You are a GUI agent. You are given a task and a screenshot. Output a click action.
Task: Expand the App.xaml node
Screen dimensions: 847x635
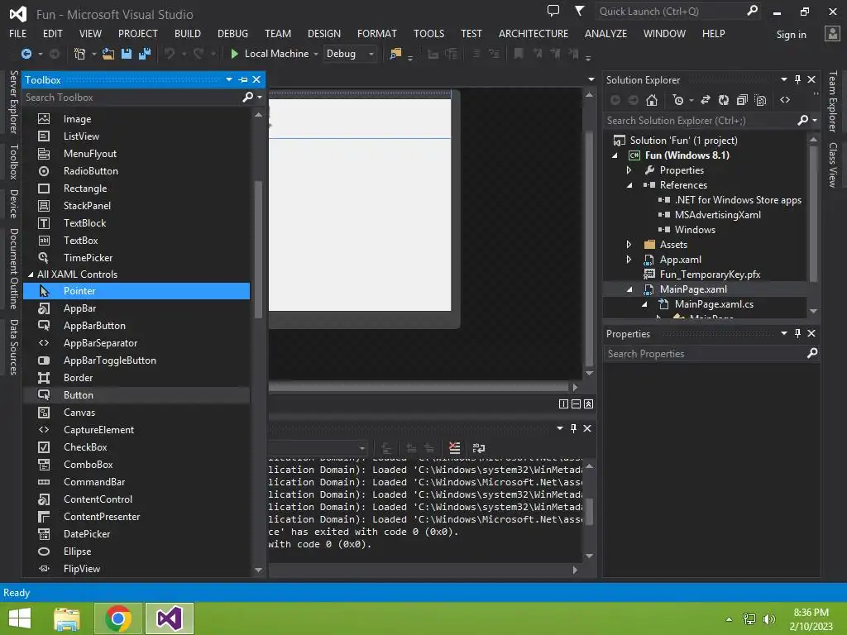coord(629,259)
